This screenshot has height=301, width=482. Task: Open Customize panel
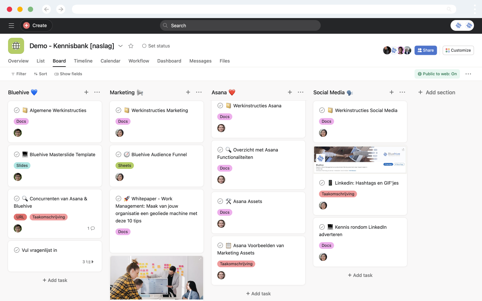coord(458,50)
